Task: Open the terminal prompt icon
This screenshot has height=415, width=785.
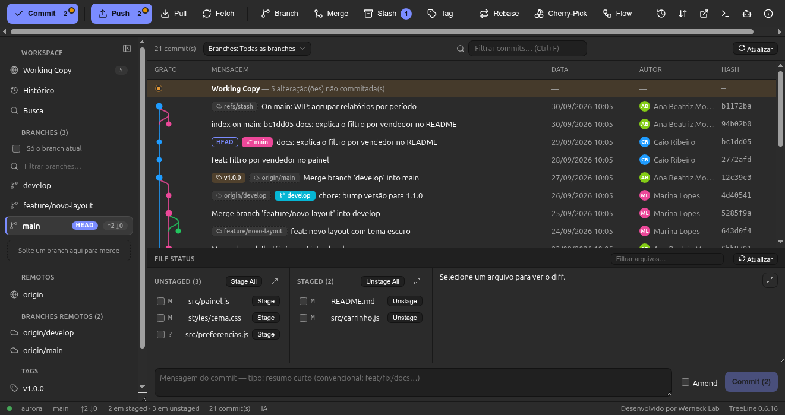Action: click(x=725, y=14)
